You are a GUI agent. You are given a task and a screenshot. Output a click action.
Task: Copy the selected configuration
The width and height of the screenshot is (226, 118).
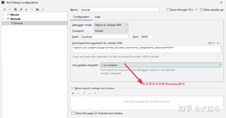pos(15,9)
